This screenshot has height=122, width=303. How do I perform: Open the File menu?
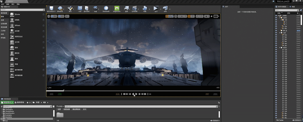coord(3,4)
